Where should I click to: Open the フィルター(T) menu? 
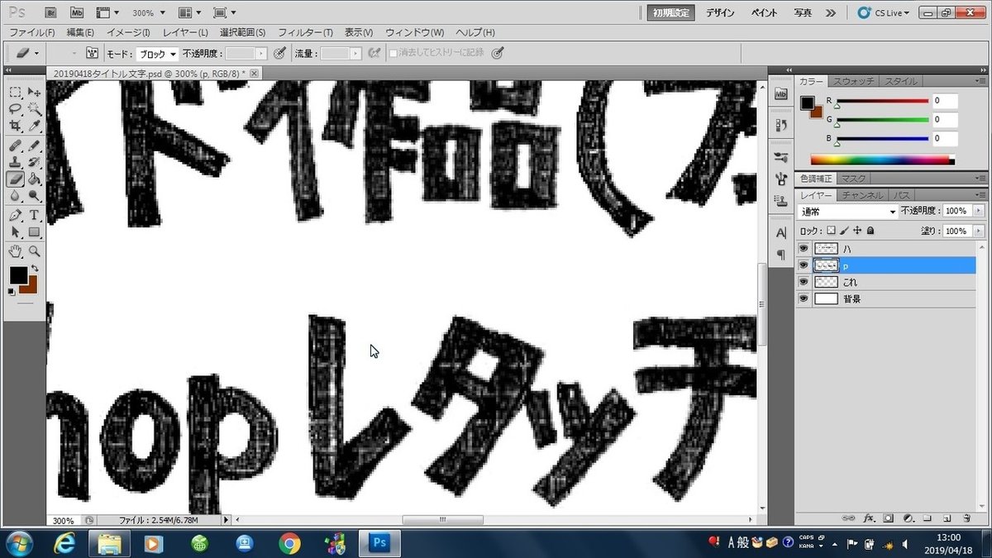(x=305, y=32)
